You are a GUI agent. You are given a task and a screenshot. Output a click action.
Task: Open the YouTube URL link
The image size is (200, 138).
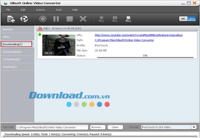[139, 35]
